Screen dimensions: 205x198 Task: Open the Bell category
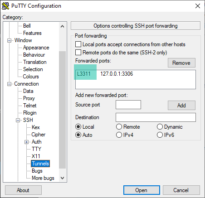(x=27, y=26)
